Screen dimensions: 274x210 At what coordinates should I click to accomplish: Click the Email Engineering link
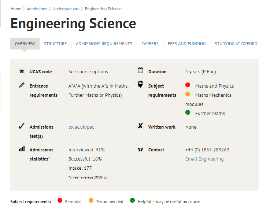pyautogui.click(x=204, y=159)
